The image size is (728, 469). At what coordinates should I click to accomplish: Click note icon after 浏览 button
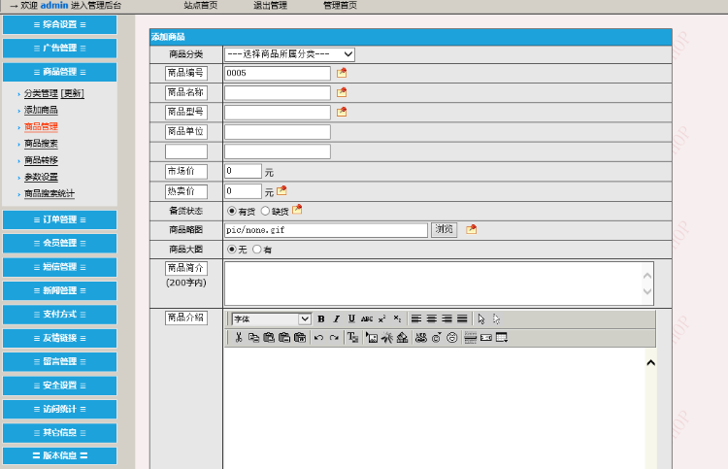(x=471, y=229)
